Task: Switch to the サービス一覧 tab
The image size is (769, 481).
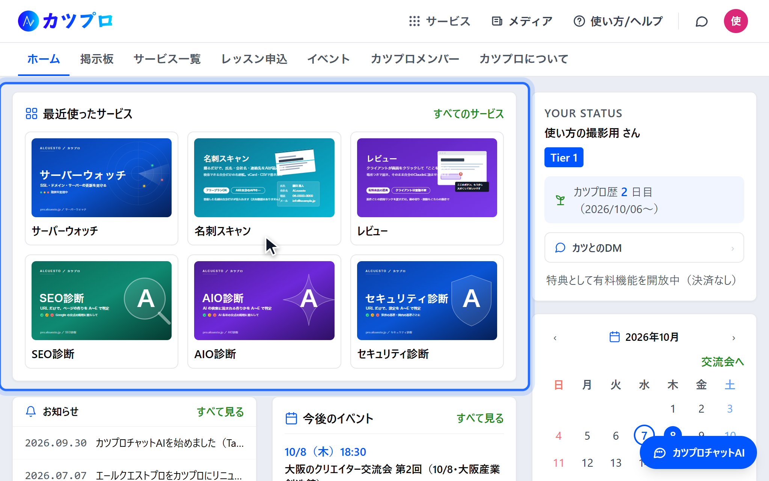Action: [167, 59]
